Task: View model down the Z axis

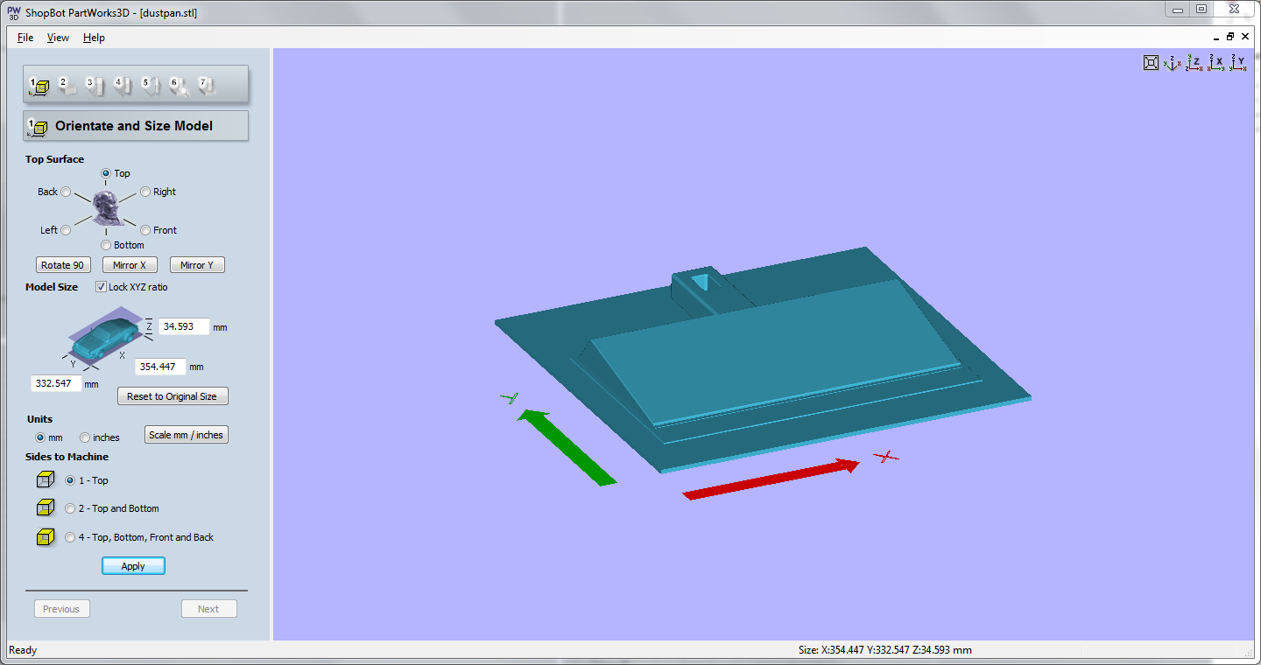Action: (x=1194, y=62)
